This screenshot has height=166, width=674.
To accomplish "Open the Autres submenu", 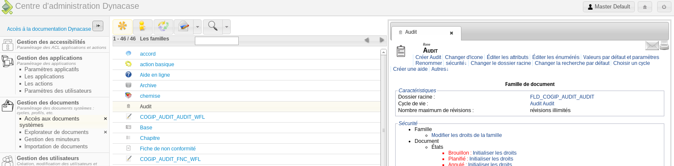I will pyautogui.click(x=440, y=69).
